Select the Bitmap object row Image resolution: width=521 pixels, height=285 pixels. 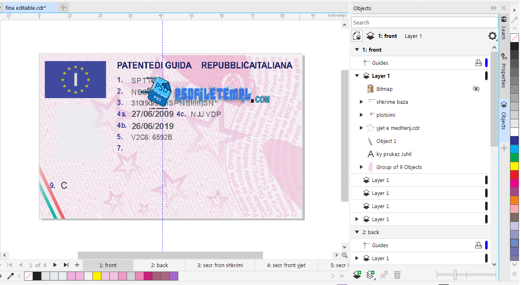point(420,89)
